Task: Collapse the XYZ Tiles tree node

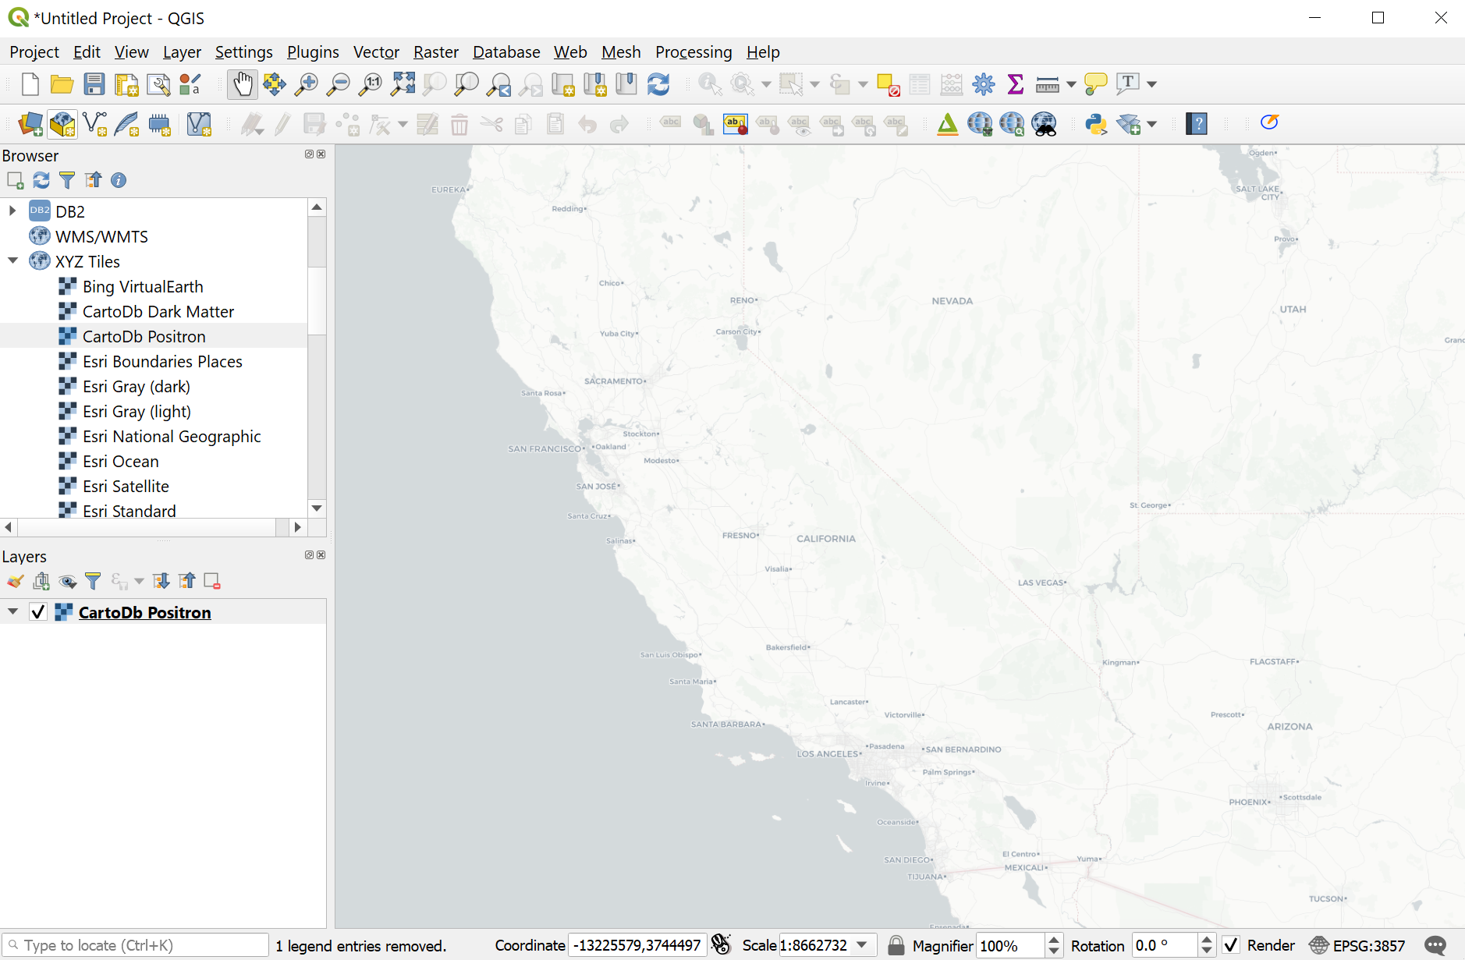Action: click(12, 260)
